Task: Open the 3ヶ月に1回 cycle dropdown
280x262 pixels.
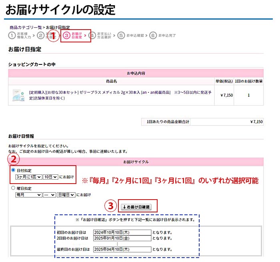Action: click(x=29, y=177)
